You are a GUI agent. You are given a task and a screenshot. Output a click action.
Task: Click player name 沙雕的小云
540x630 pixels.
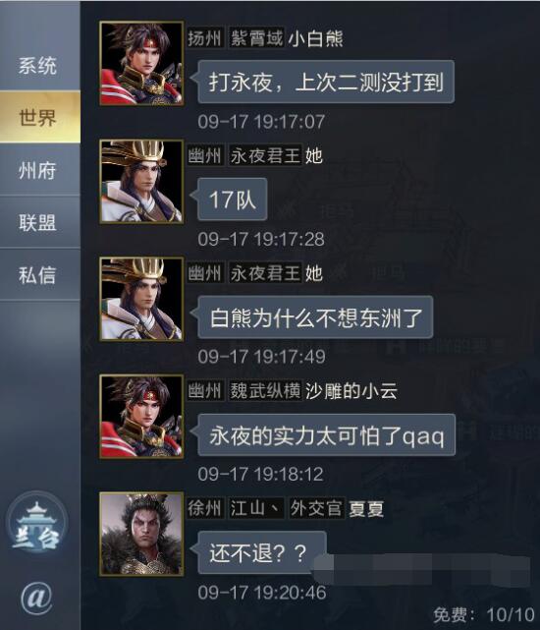click(x=351, y=391)
